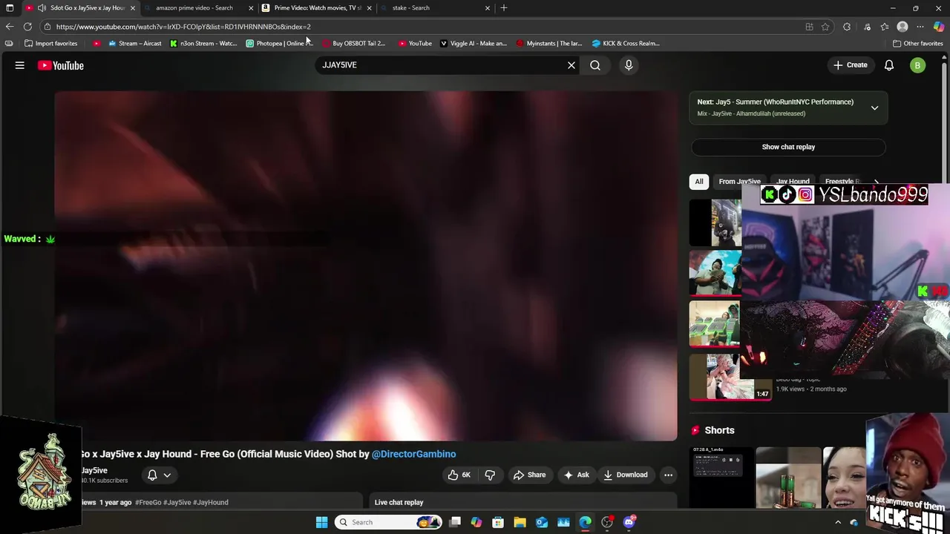
Task: Open notification options chevron next to bell
Action: click(168, 475)
